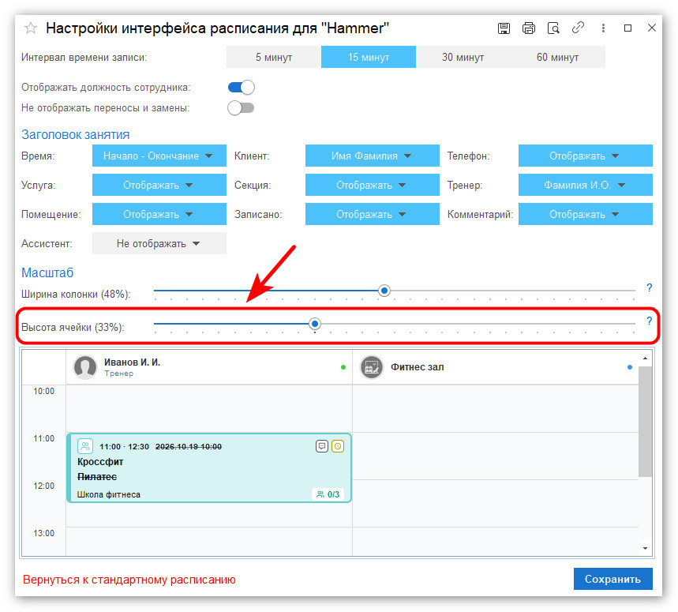Toggle Не отображать переносы и замены switch
The width and height of the screenshot is (678, 612).
pyautogui.click(x=241, y=107)
